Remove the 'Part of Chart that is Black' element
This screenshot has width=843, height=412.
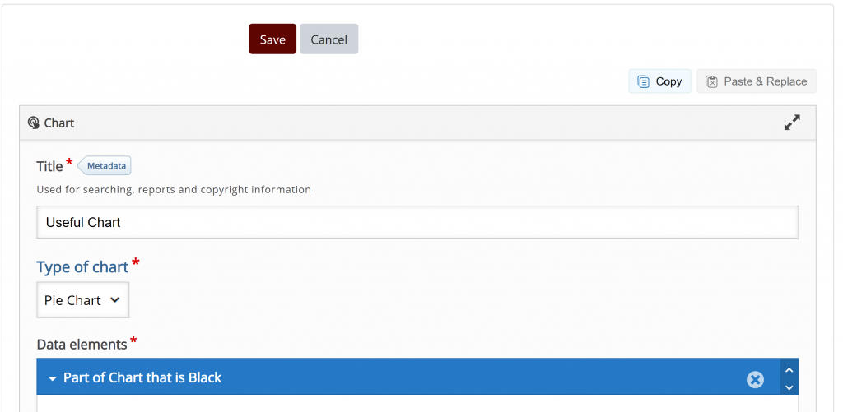tap(755, 380)
